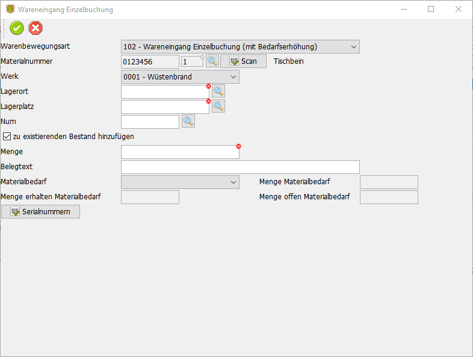Click into the Materialnummer field

(150, 61)
